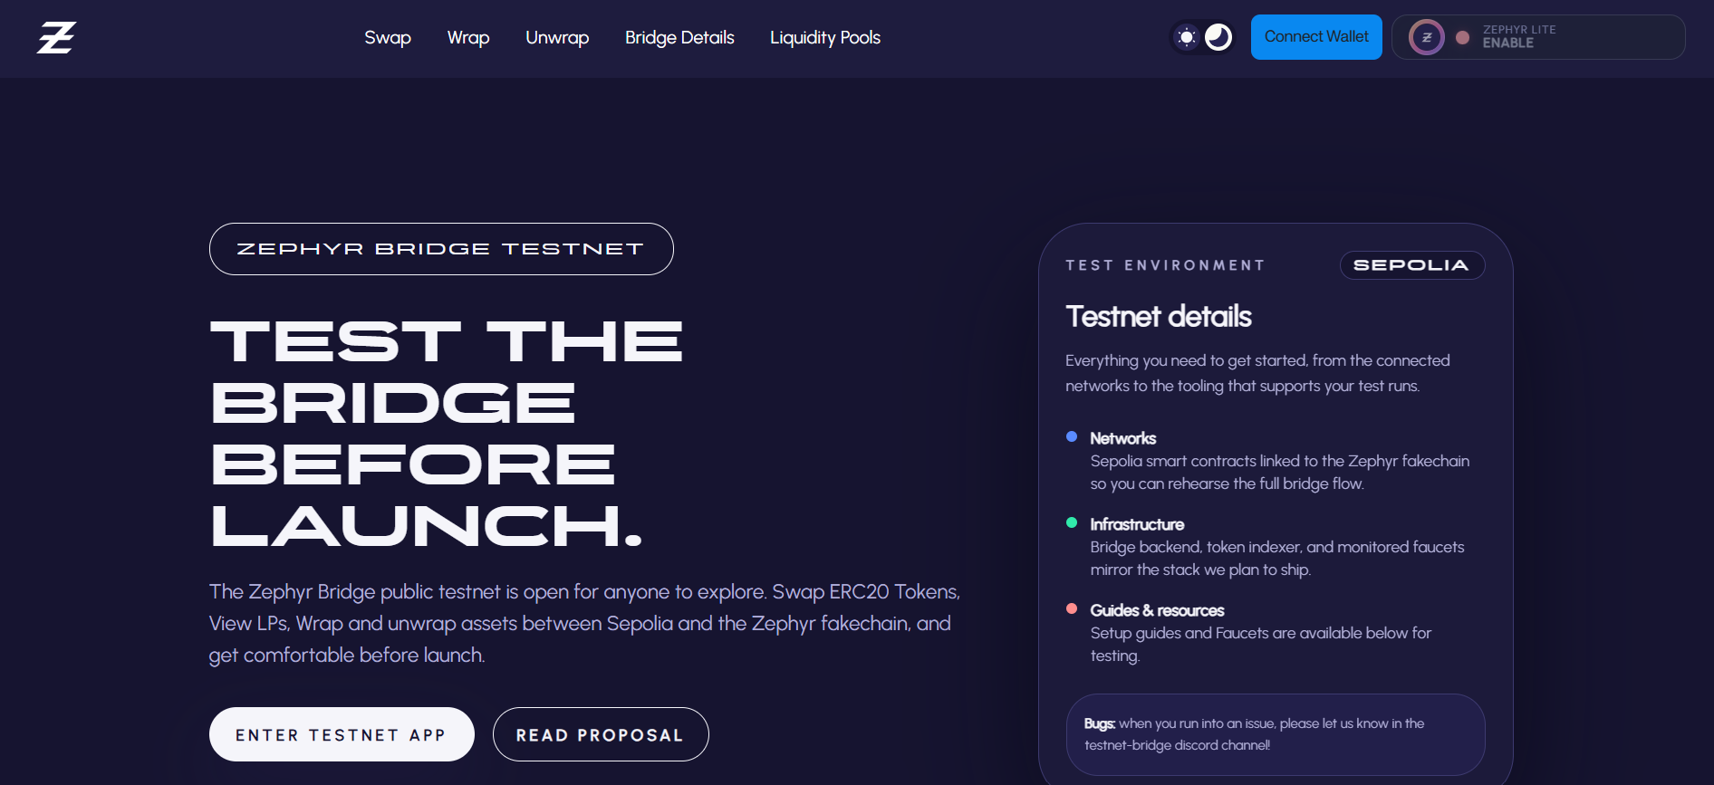This screenshot has height=785, width=1714.
Task: Click Enter Testnet App
Action: pyautogui.click(x=342, y=734)
